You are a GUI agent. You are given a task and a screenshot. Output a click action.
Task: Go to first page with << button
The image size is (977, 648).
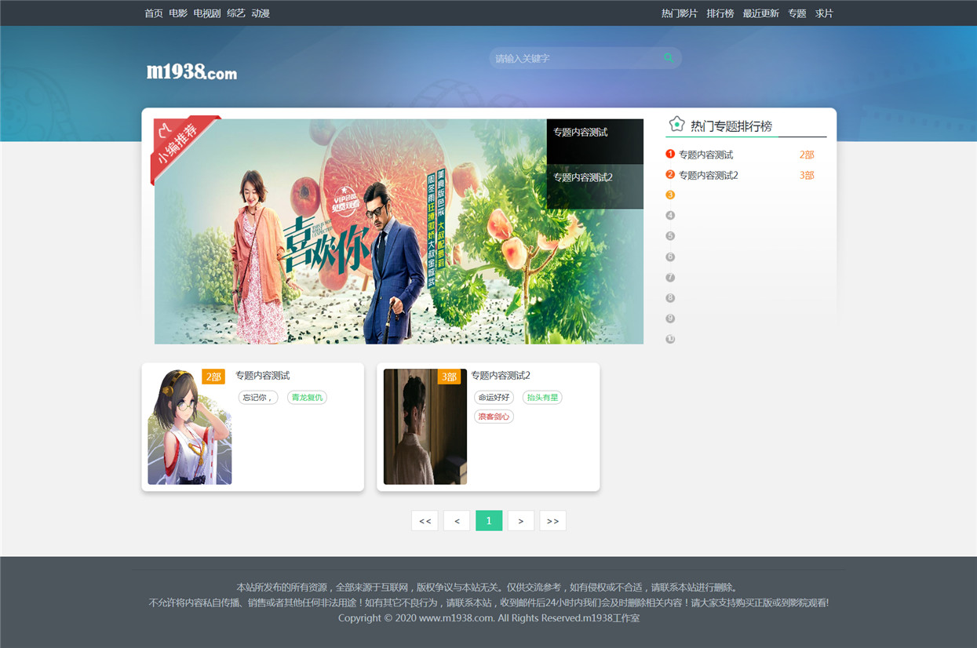pyautogui.click(x=425, y=521)
